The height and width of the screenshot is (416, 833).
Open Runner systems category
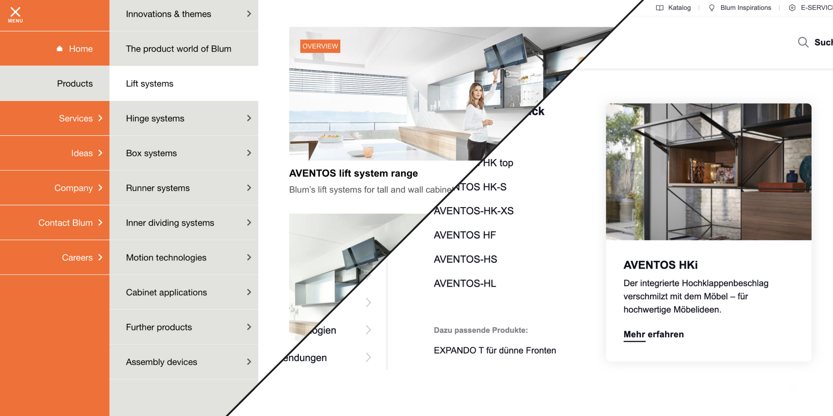[x=184, y=188]
